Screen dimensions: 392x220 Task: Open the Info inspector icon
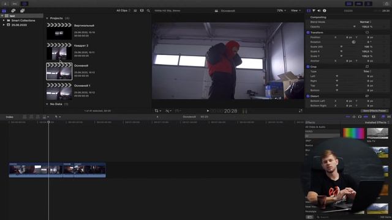pyautogui.click(x=325, y=11)
